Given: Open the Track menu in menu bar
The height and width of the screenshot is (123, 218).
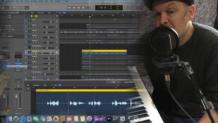Looking at the screenshot, I should [27, 1].
